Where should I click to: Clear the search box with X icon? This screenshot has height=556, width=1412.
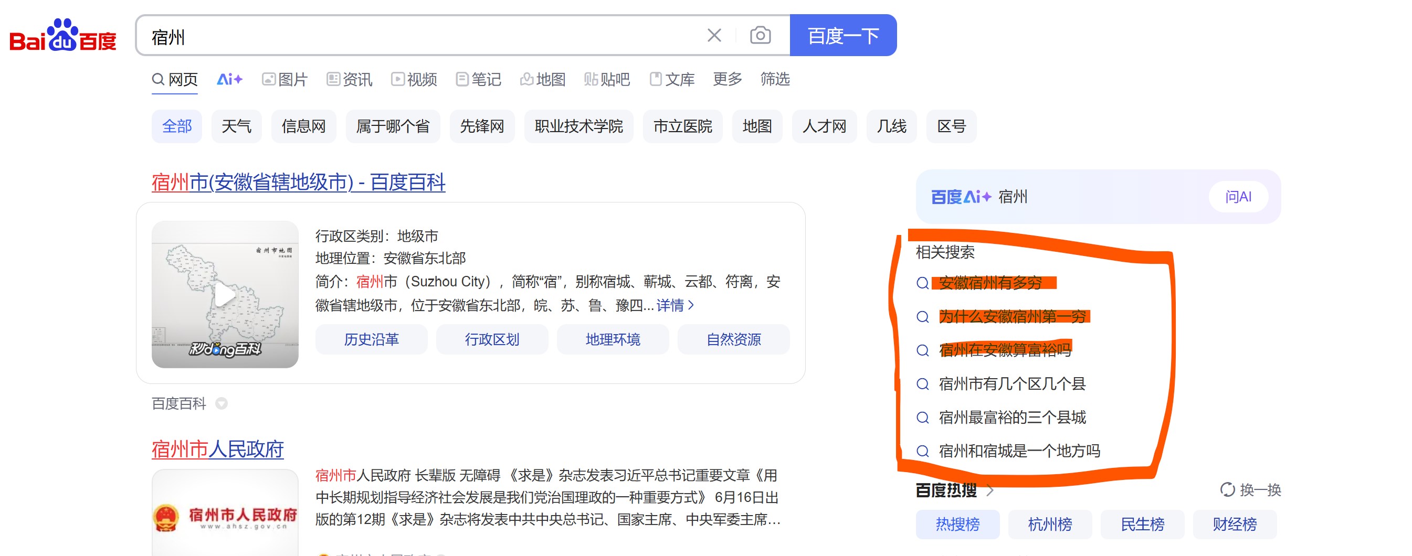tap(714, 36)
